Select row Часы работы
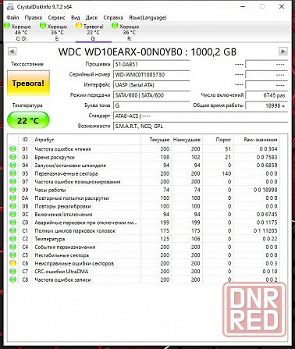This screenshot has width=295, height=349. click(x=144, y=190)
